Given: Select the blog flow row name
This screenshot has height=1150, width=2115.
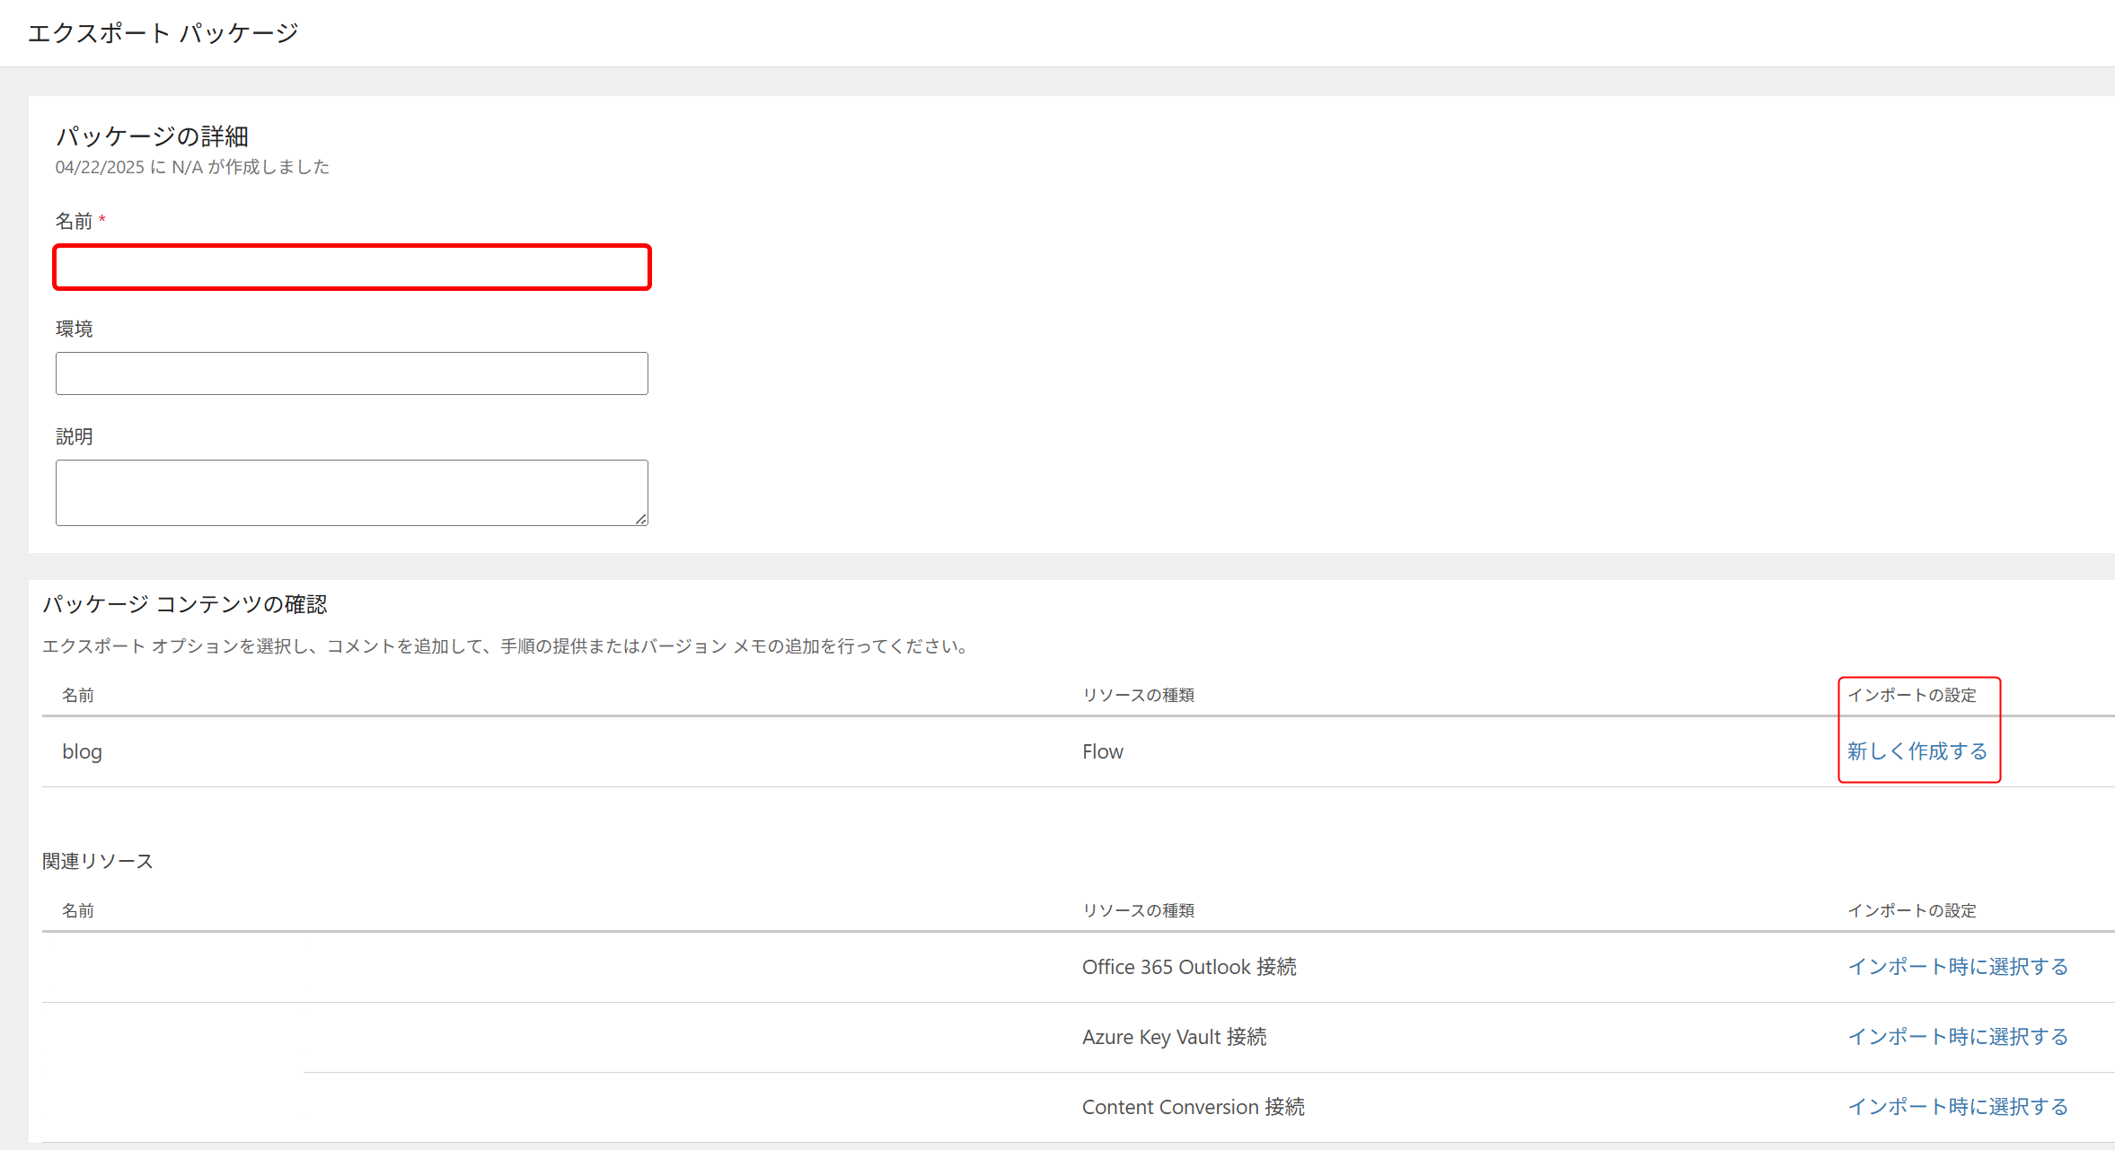Looking at the screenshot, I should (x=82, y=751).
